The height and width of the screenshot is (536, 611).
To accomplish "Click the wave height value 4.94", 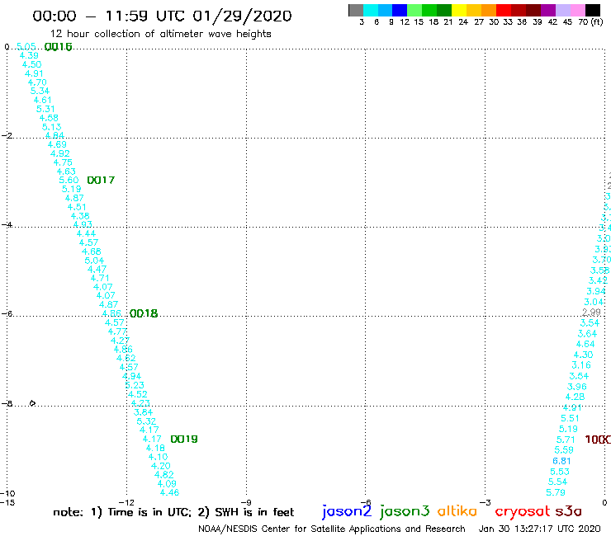I will pos(132,376).
